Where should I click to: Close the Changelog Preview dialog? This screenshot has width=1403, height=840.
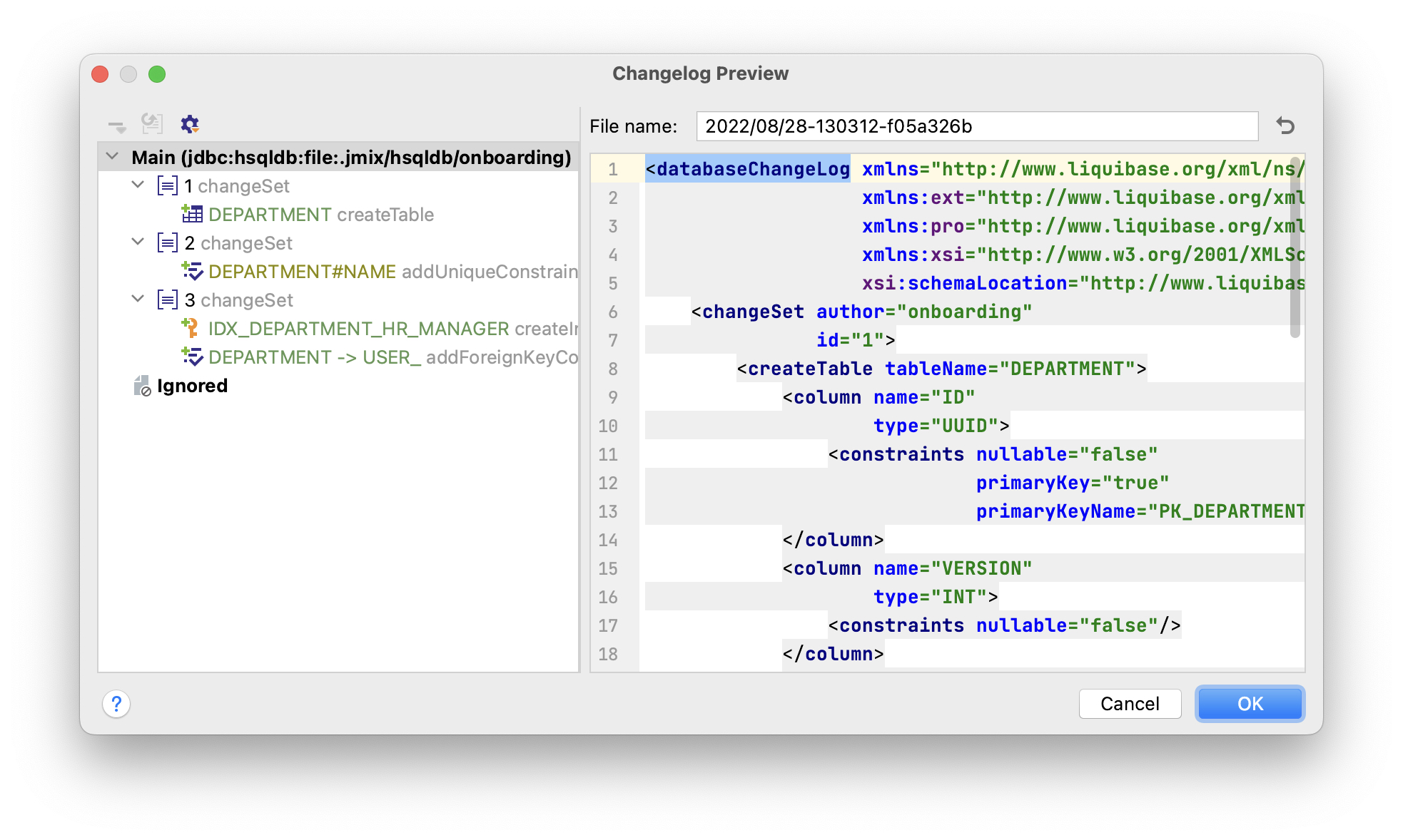[100, 74]
